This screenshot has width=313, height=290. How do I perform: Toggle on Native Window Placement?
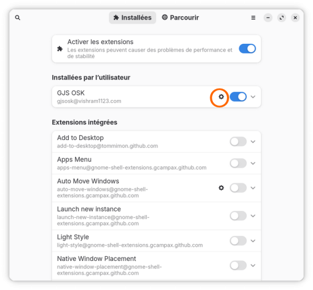(238, 266)
